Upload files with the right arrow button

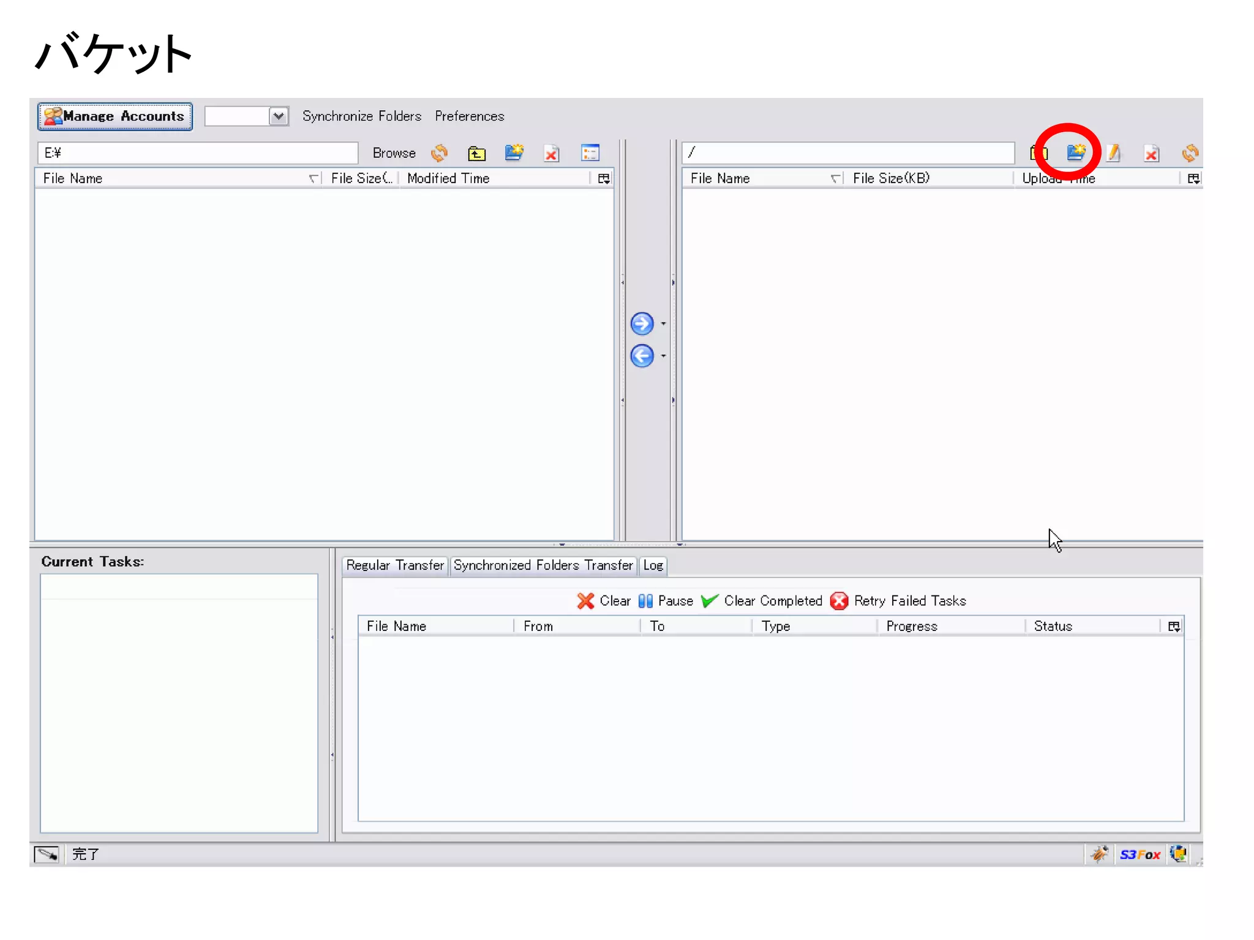pos(642,324)
